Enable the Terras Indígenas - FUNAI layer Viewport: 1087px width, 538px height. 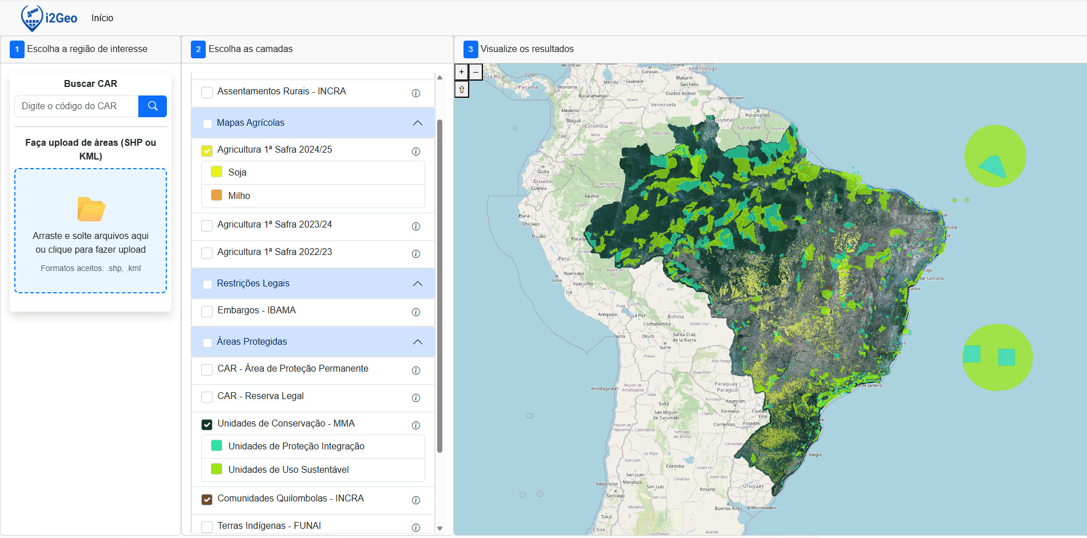(x=207, y=527)
